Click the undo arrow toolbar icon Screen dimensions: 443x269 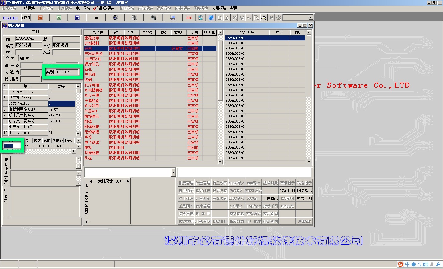249,18
